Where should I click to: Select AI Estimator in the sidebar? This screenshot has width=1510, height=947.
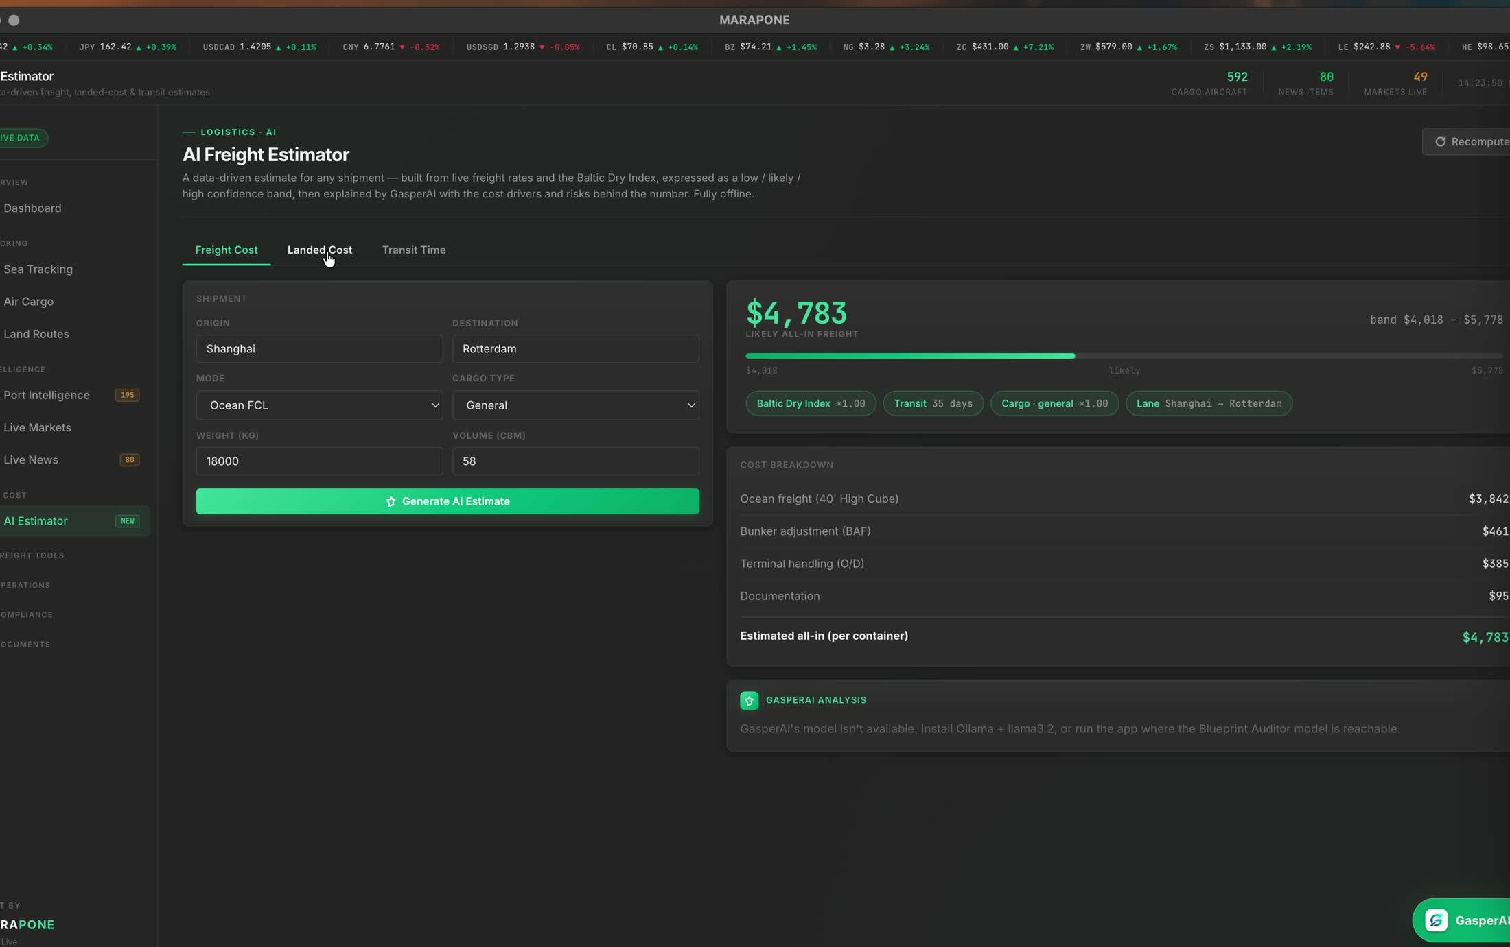click(74, 521)
